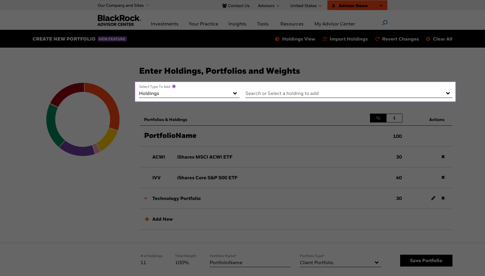Click the PortfolioName heading row
This screenshot has height=276, width=485.
[x=296, y=136]
